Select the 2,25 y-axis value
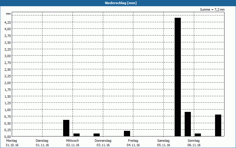The width and height of the screenshot is (236, 148). pos(8,76)
